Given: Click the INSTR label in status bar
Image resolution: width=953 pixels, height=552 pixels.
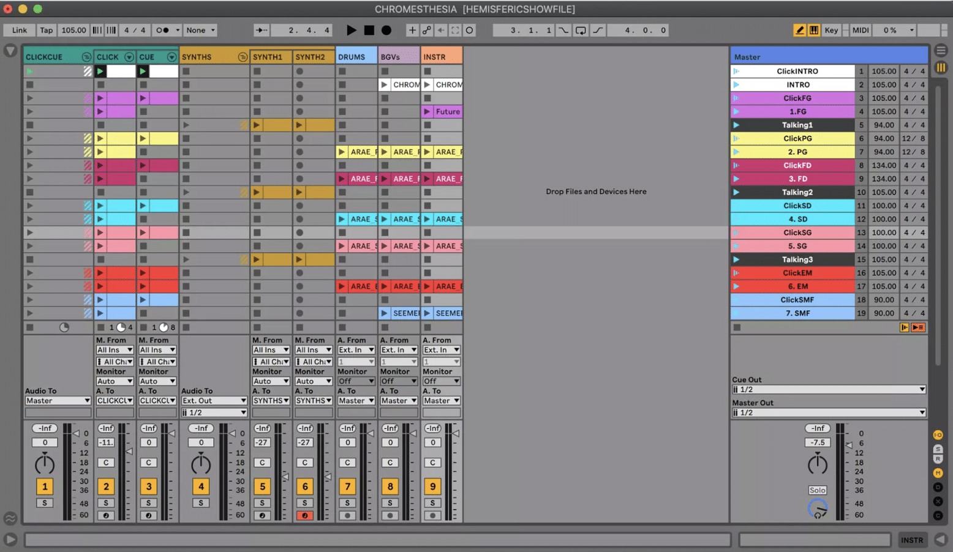Looking at the screenshot, I should [911, 540].
